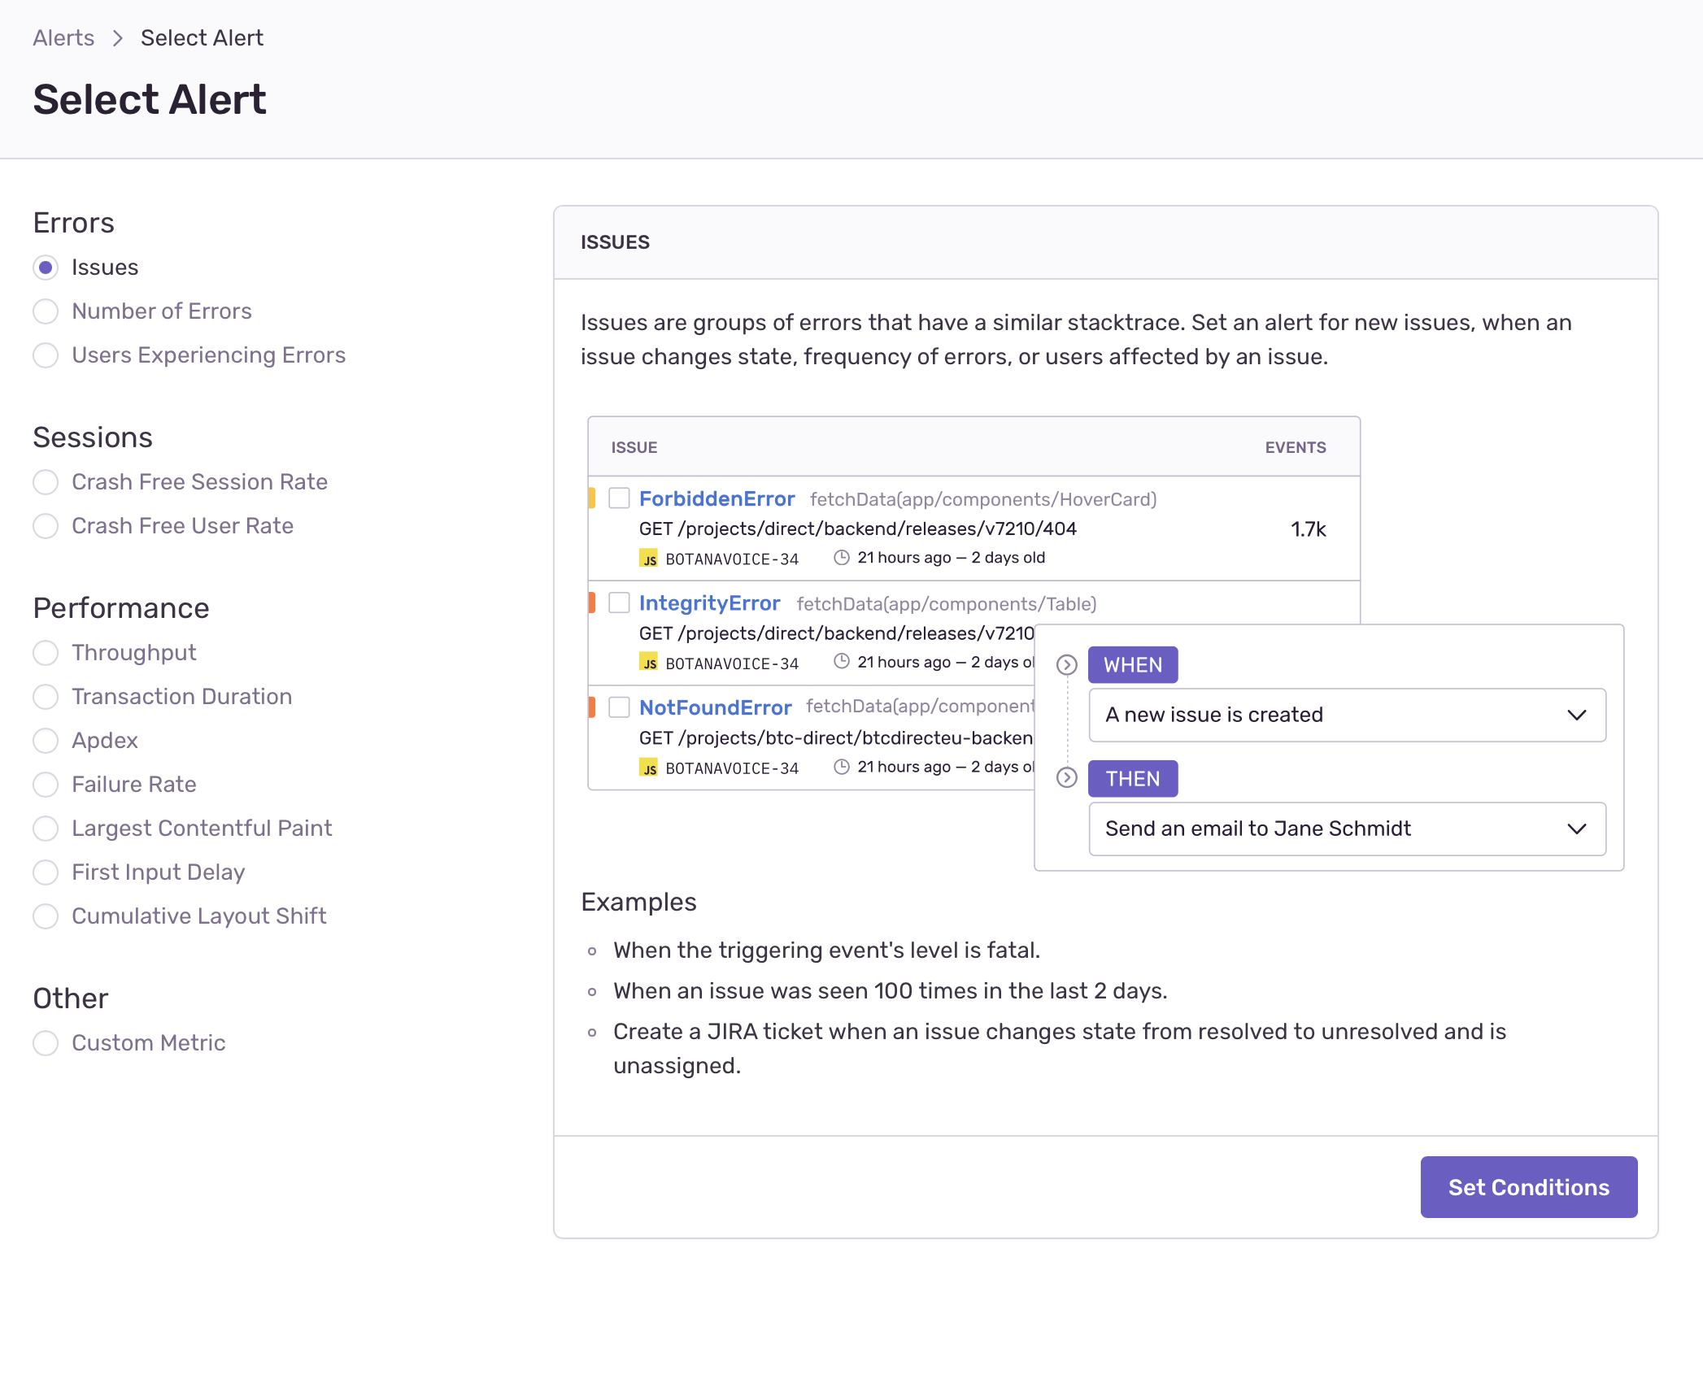Click the breadcrumb chevron after Alerts
This screenshot has width=1703, height=1379.
[x=119, y=37]
